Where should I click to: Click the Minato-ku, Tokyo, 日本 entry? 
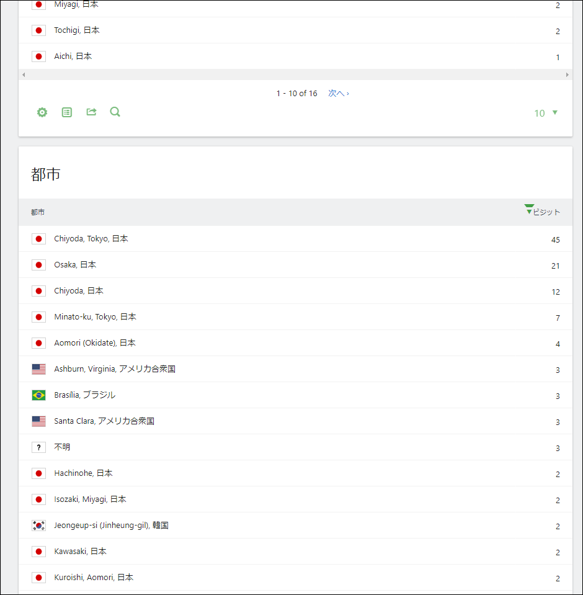[95, 317]
